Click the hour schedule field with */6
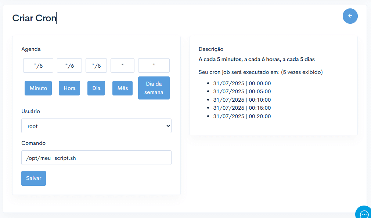Viewport: 371px width, 218px height. pyautogui.click(x=69, y=65)
